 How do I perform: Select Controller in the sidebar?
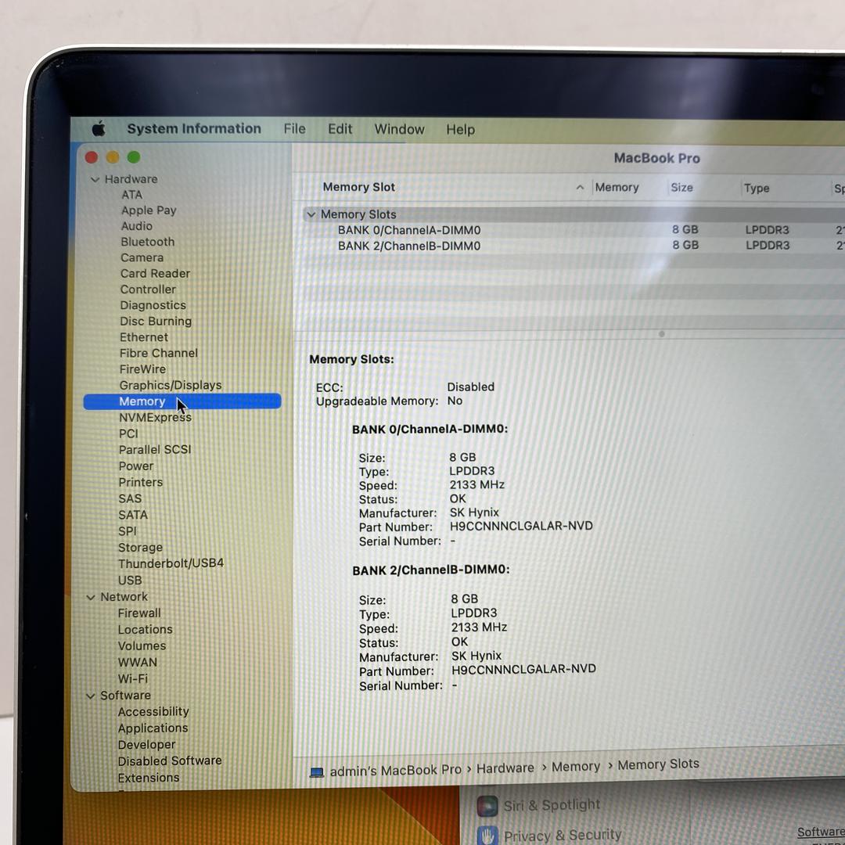pos(148,289)
